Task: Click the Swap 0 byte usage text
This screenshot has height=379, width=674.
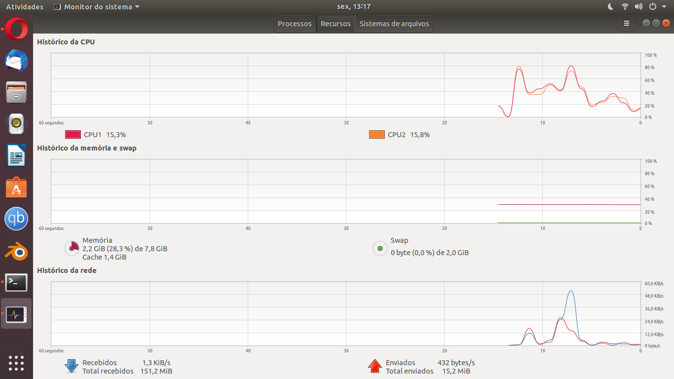Action: [x=430, y=253]
